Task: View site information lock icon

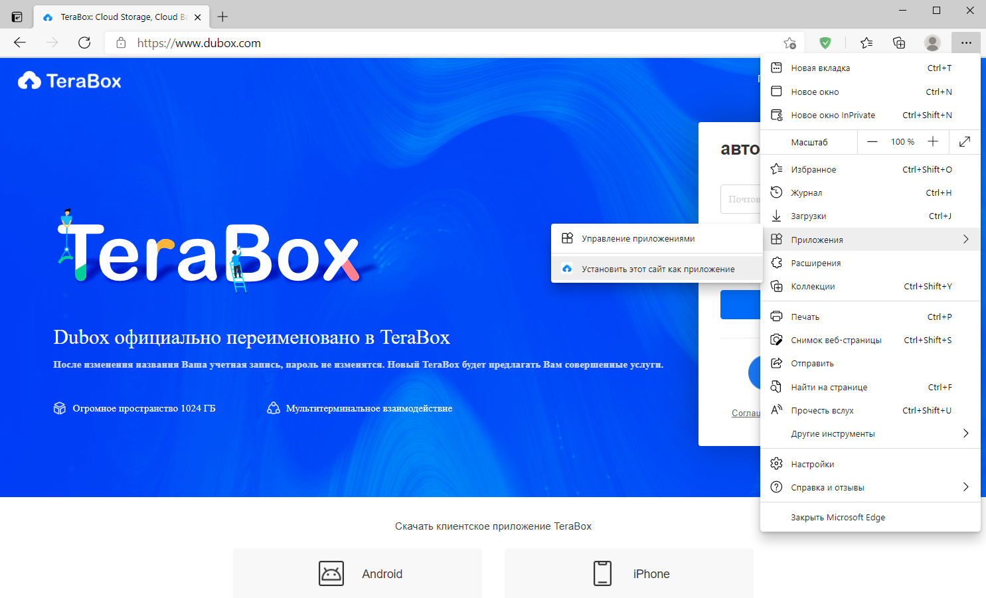Action: (x=121, y=43)
